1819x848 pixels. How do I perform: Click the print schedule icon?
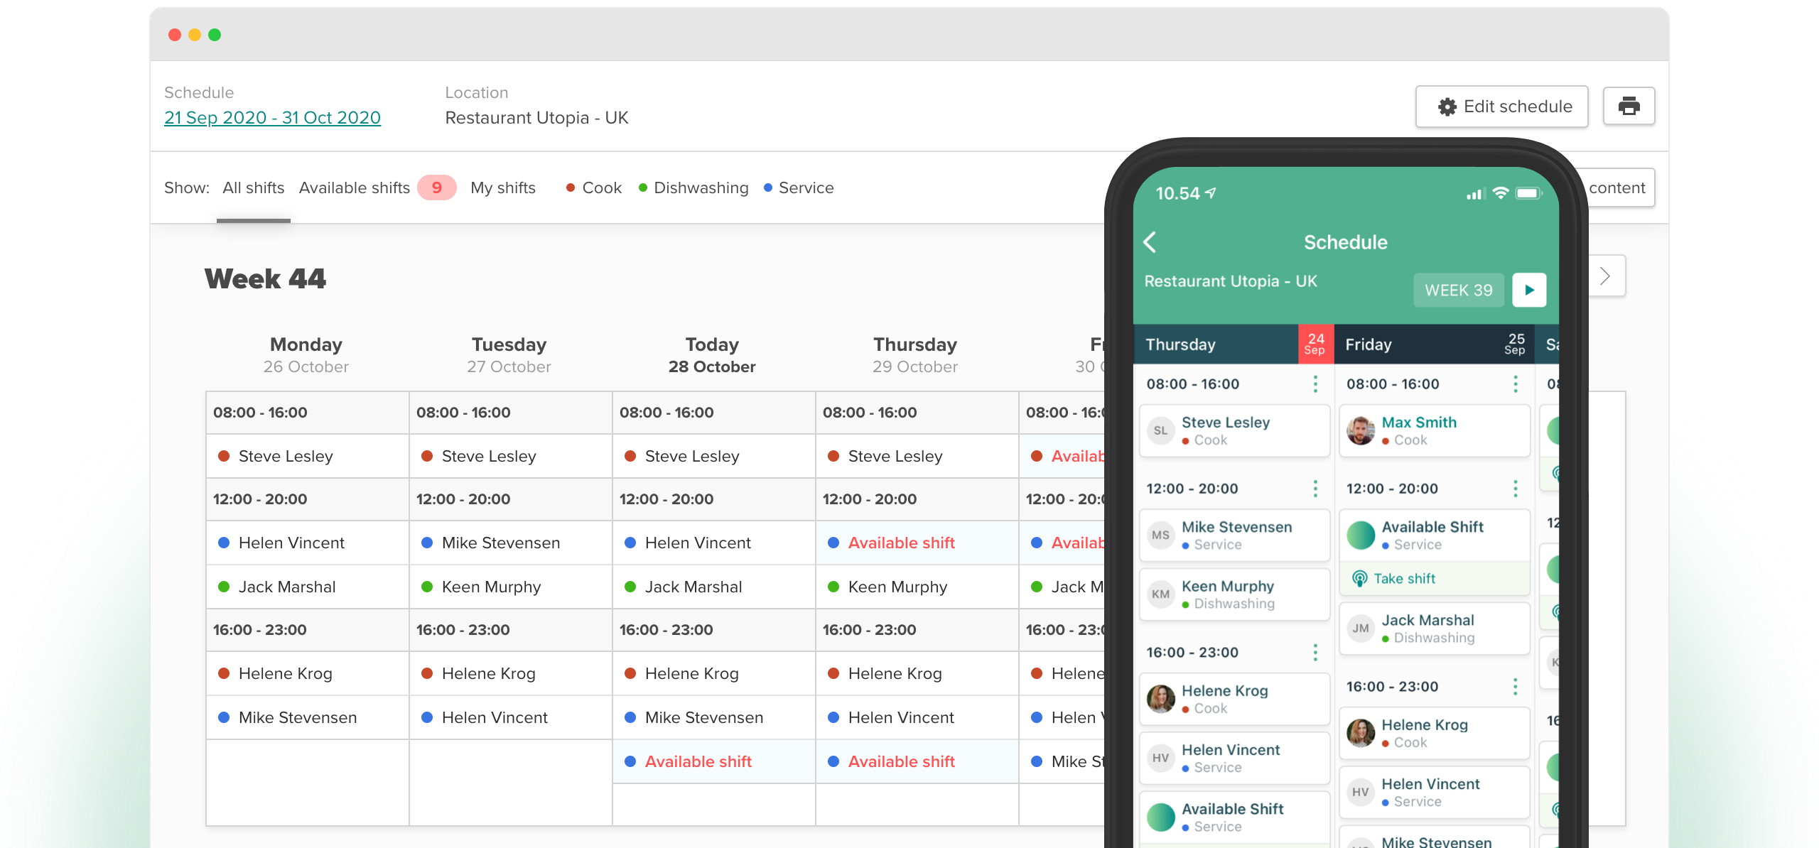click(x=1629, y=106)
